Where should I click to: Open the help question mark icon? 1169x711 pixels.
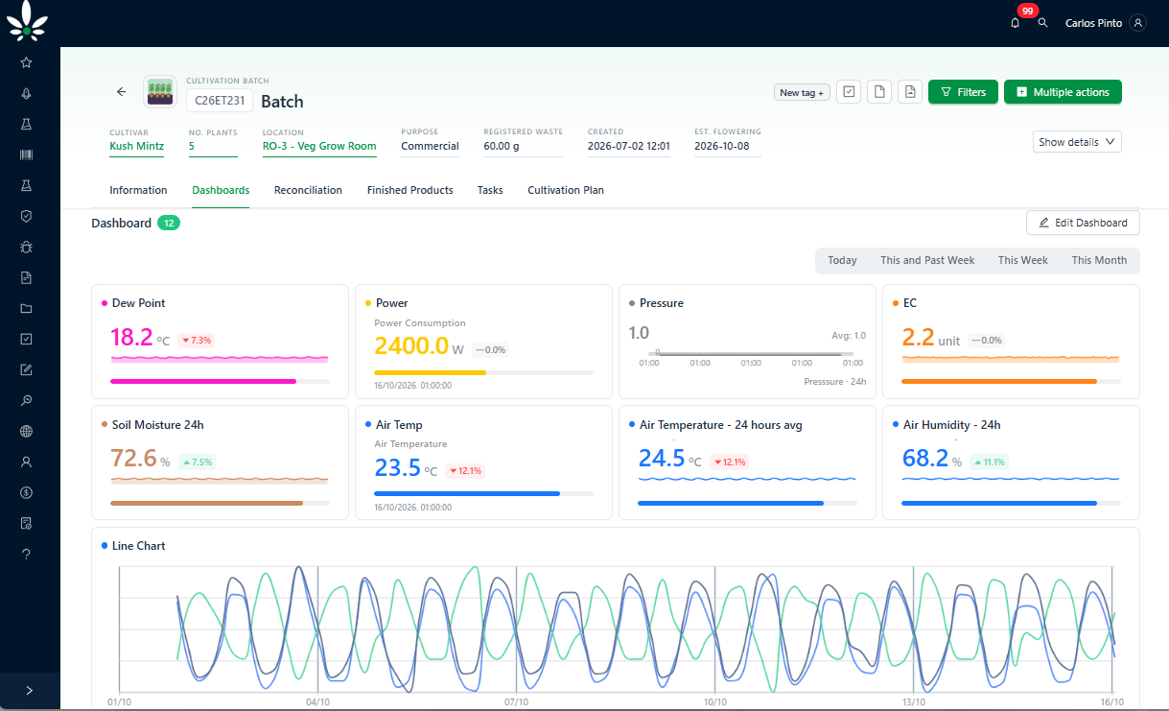(26, 554)
